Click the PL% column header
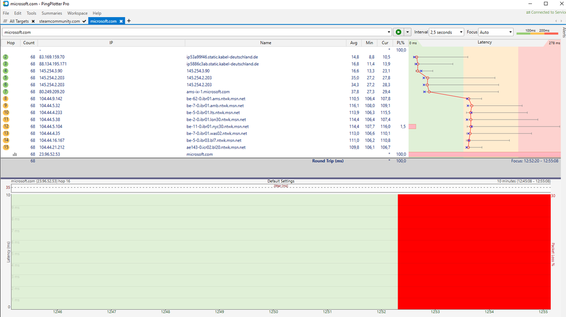This screenshot has height=317, width=566. (400, 43)
